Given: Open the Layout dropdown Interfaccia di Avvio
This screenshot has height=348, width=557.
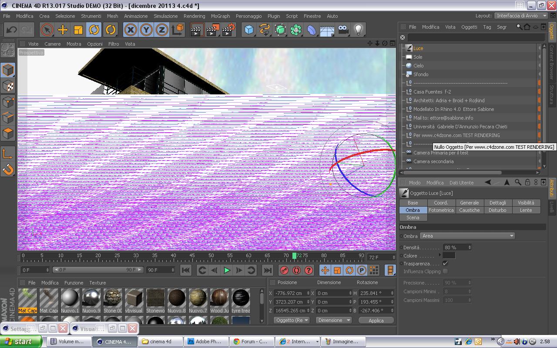Looking at the screenshot, I should pos(521,16).
